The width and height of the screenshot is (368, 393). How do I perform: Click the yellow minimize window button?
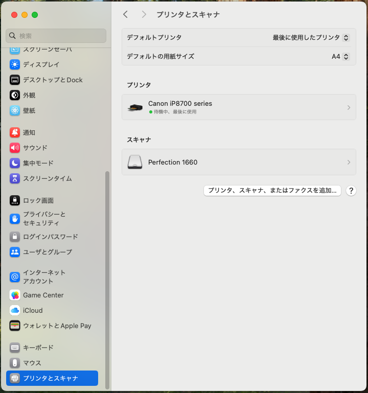coord(25,15)
